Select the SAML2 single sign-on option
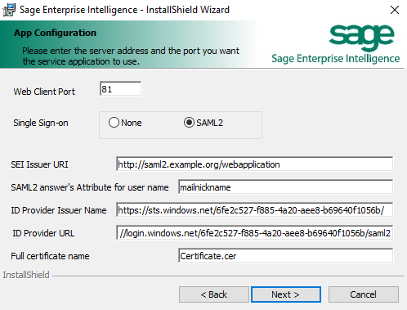Image resolution: width=407 pixels, height=310 pixels. pyautogui.click(x=203, y=123)
